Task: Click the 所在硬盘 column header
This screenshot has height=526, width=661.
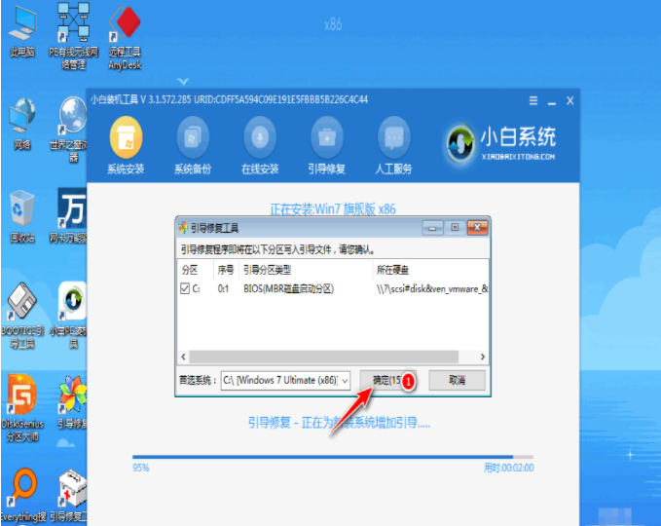Action: pos(430,270)
